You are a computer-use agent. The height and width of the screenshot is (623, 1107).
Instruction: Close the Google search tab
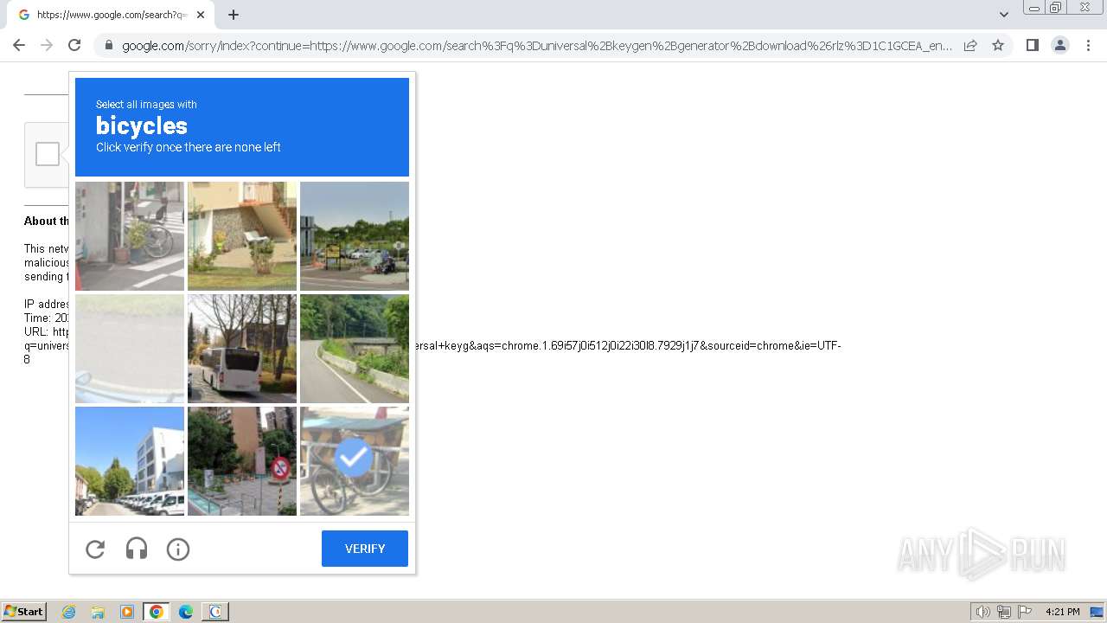(201, 15)
